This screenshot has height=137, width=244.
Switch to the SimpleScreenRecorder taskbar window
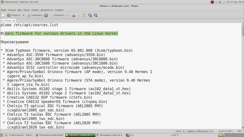(50, 135)
